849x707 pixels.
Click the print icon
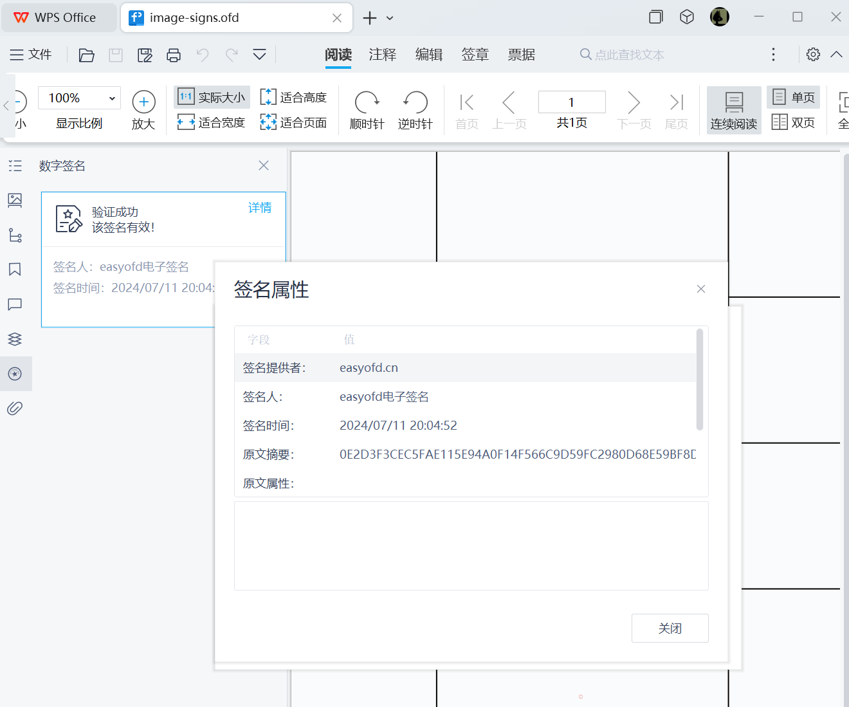click(x=174, y=55)
